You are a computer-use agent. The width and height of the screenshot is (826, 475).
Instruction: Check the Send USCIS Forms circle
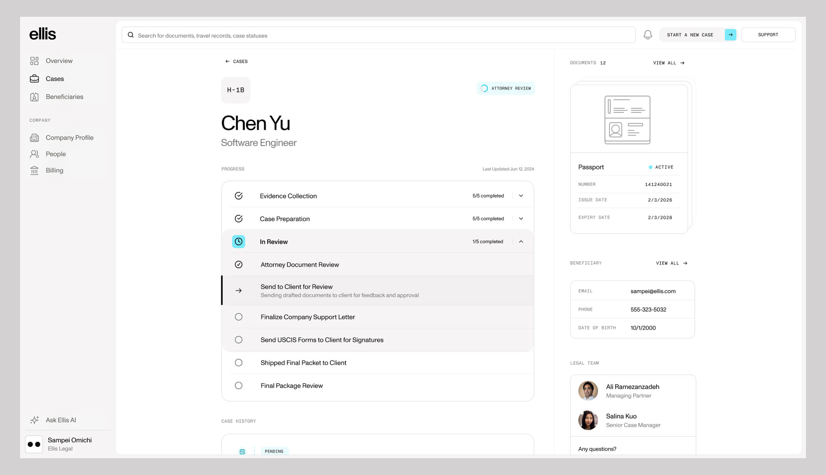(x=238, y=340)
